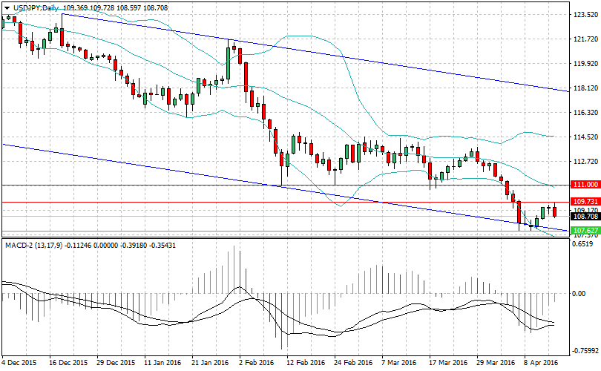The image size is (601, 371).
Task: Select the 107.627 green price label
Action: [585, 230]
